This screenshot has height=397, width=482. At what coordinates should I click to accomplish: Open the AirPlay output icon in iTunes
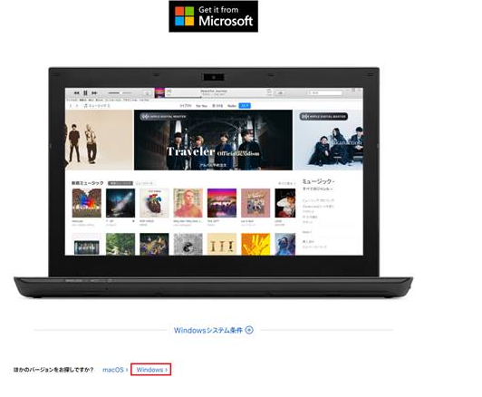148,93
